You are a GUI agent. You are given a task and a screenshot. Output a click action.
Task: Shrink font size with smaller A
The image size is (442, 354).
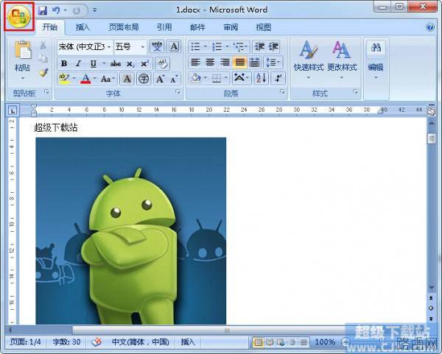(174, 79)
